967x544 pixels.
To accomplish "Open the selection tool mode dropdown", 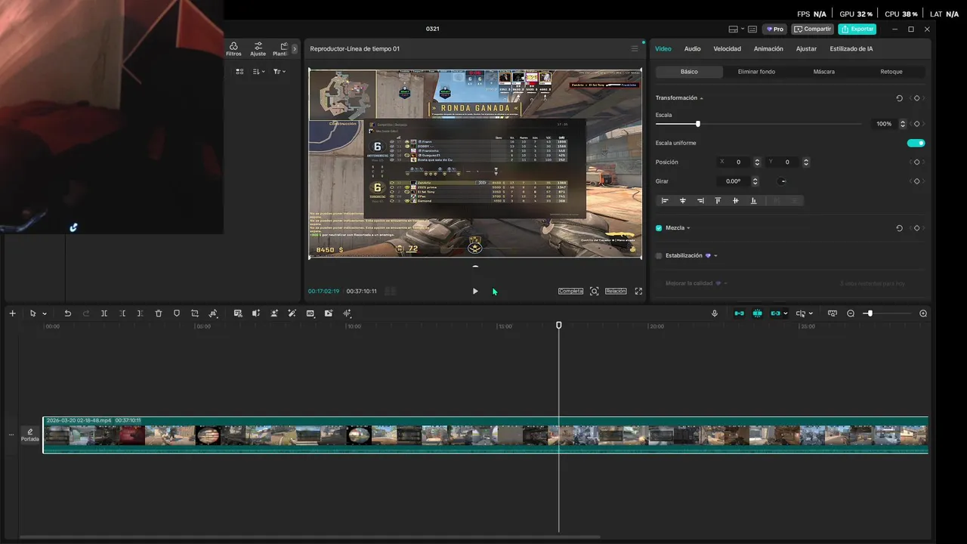I will (x=45, y=314).
